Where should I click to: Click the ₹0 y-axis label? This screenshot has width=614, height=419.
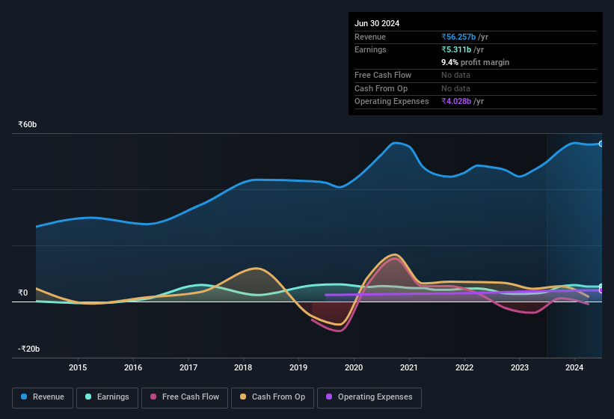coord(22,293)
